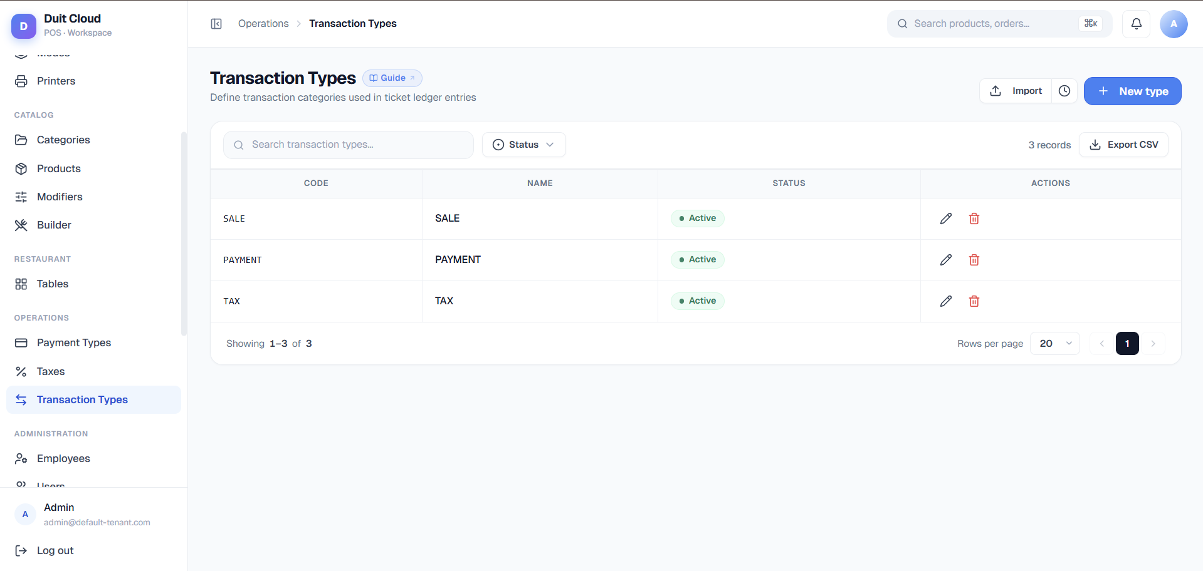
Task: Open Categories in sidebar
Action: click(x=93, y=140)
